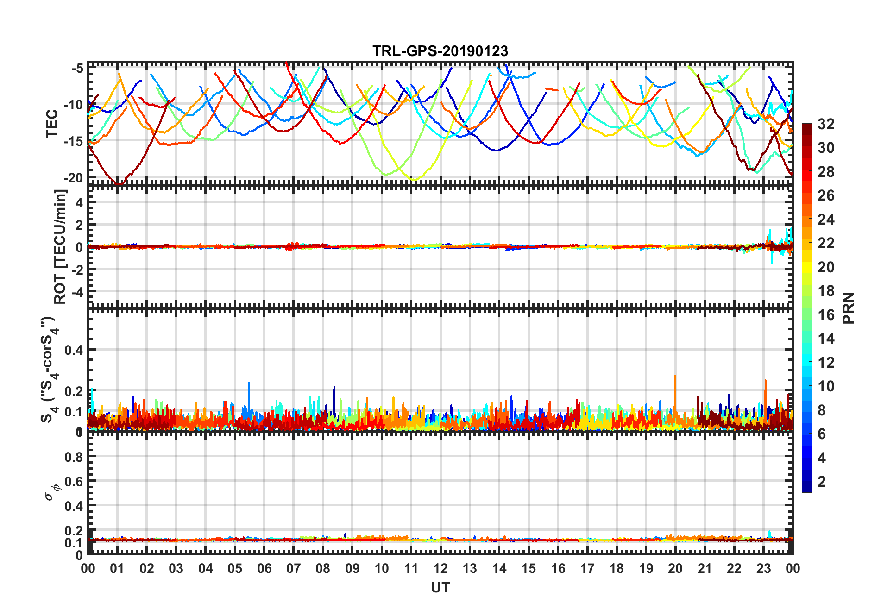Click sigma-phi axis tick label 0.4
Screen dimensions: 881x616
point(74,506)
